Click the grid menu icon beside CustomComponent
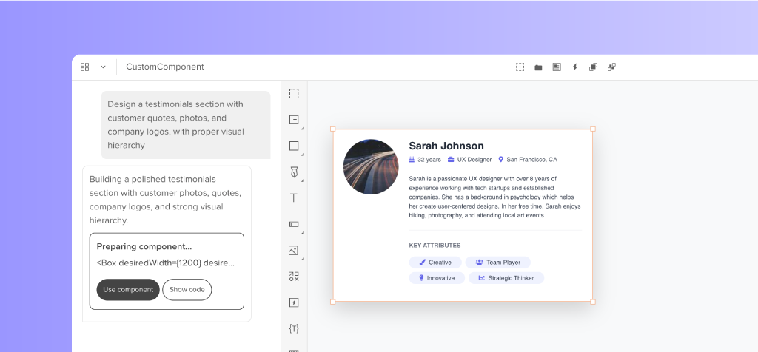 [x=84, y=67]
